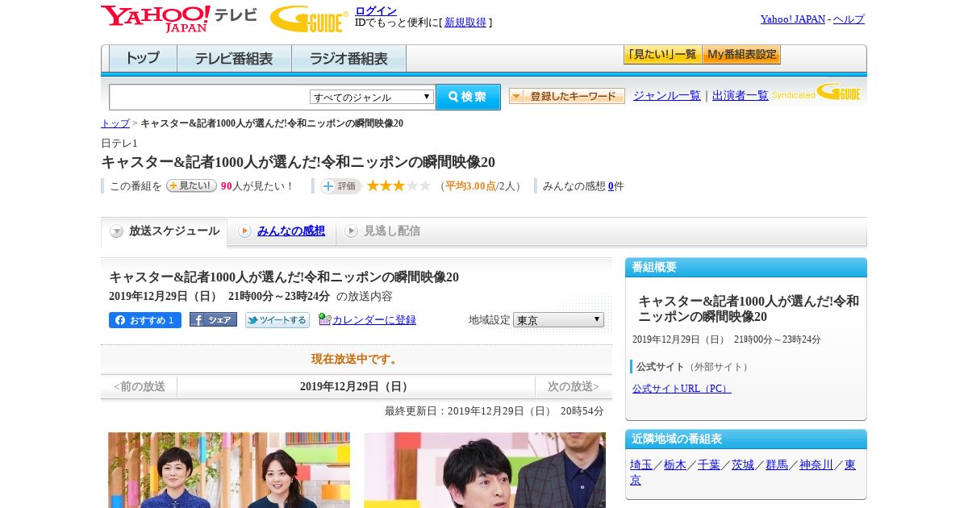Click the 見たい! plus button

[191, 185]
